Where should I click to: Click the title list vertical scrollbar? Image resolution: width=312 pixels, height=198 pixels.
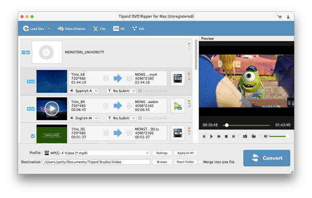(x=196, y=54)
